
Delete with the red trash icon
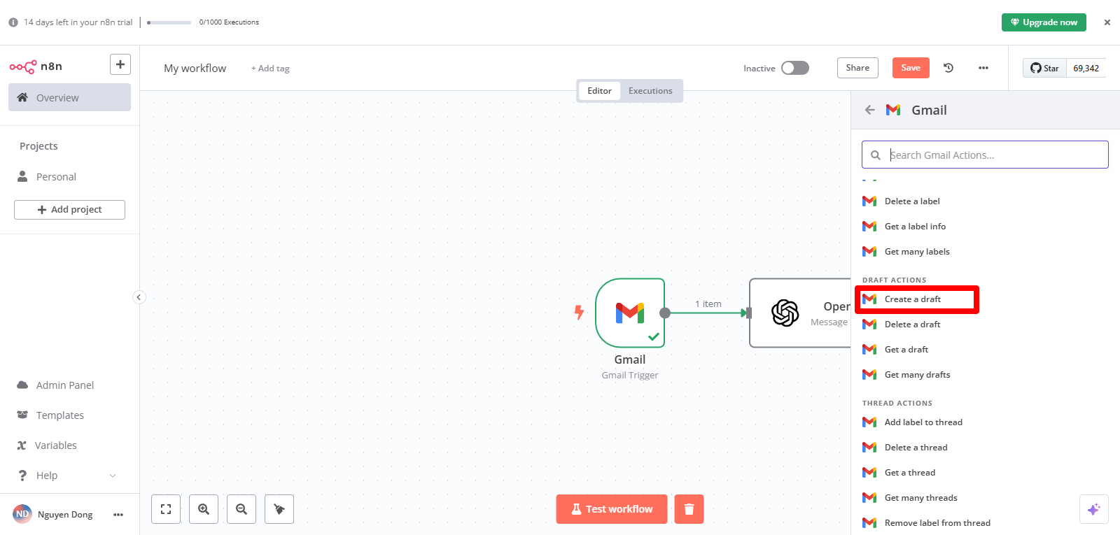tap(689, 509)
